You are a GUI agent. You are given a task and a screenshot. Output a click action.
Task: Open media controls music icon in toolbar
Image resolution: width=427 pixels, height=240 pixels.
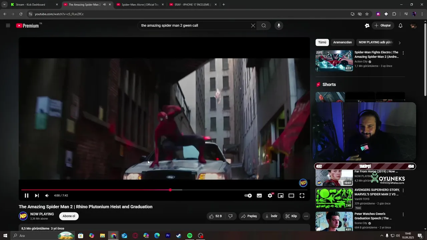406,14
